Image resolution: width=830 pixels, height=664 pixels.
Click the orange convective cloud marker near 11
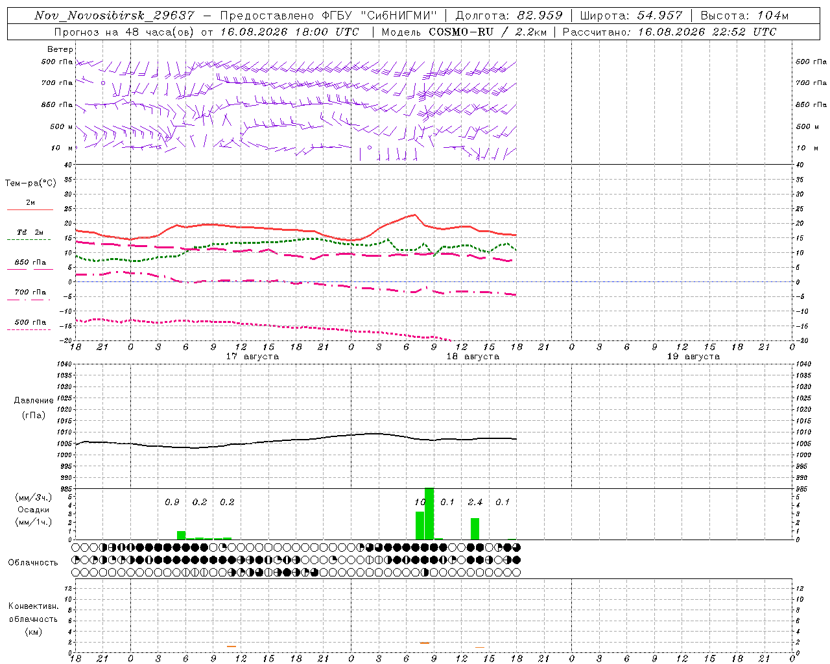(231, 646)
